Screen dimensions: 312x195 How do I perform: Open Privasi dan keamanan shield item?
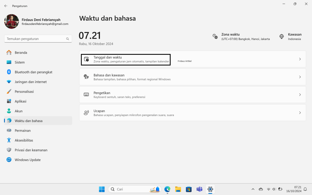click(x=9, y=150)
